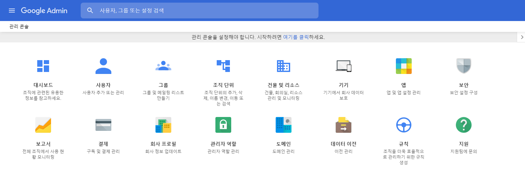The width and height of the screenshot is (525, 186).
Task: Click the 여기를 클릭 setup link
Action: click(x=296, y=37)
